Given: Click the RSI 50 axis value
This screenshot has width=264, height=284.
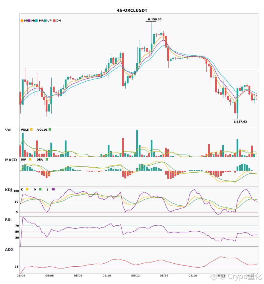Looking at the screenshot, I should 17,232.
